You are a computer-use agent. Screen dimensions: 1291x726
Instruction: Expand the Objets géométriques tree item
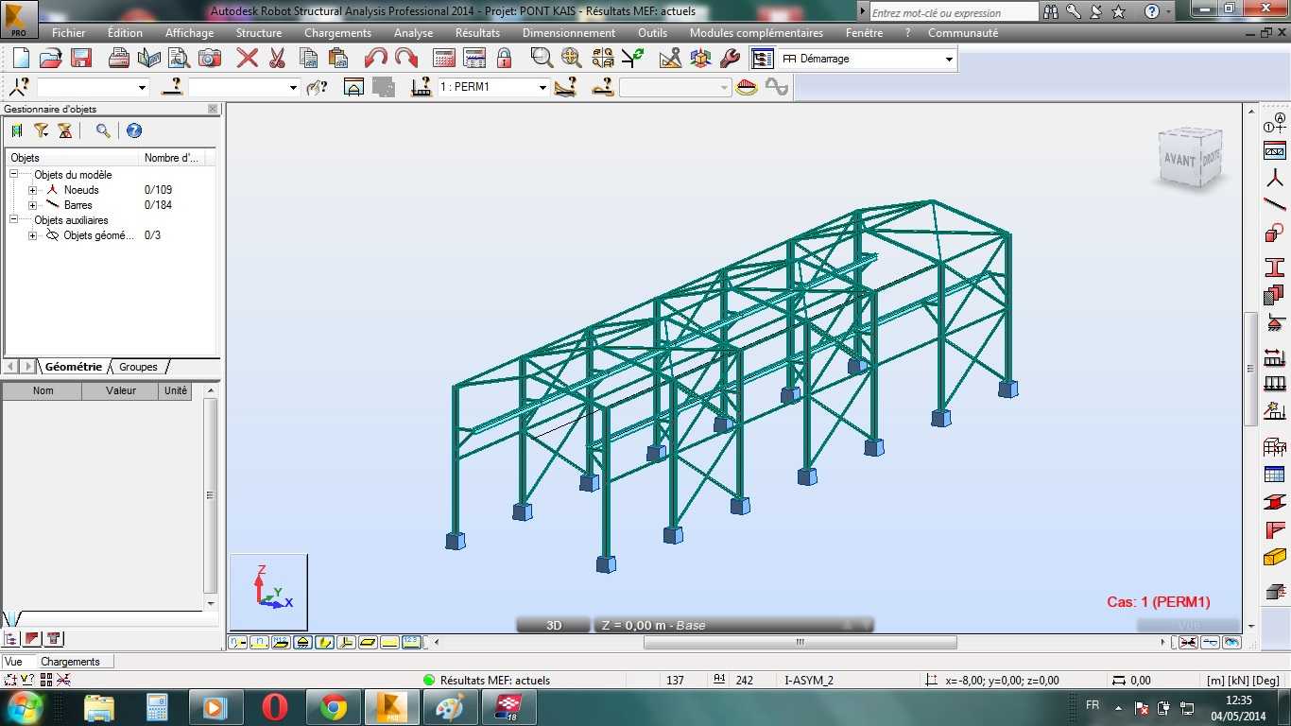[33, 235]
